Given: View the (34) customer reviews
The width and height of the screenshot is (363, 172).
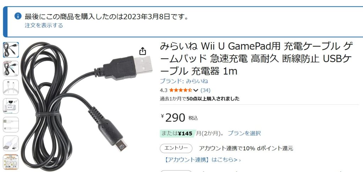Looking at the screenshot, I should click(x=205, y=90).
